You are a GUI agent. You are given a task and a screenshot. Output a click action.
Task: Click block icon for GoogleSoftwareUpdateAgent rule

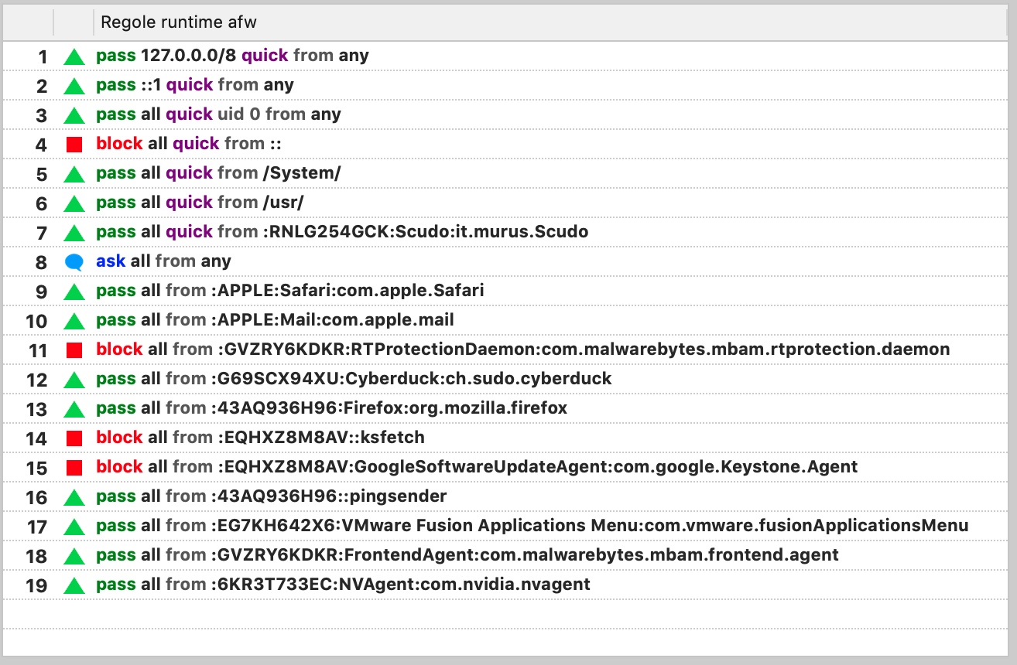tap(74, 468)
